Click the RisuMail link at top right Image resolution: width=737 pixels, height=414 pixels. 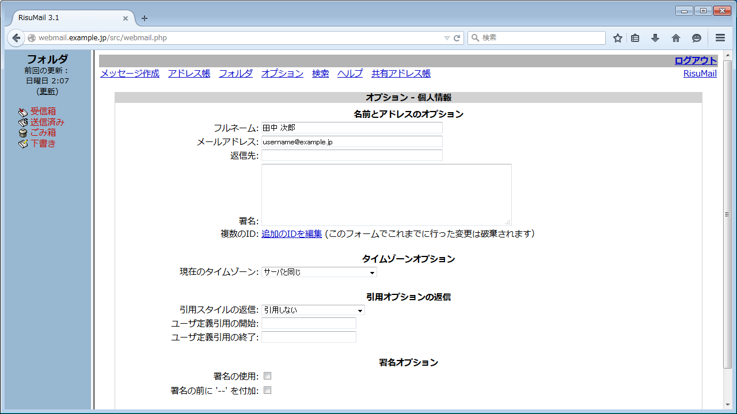pos(700,74)
